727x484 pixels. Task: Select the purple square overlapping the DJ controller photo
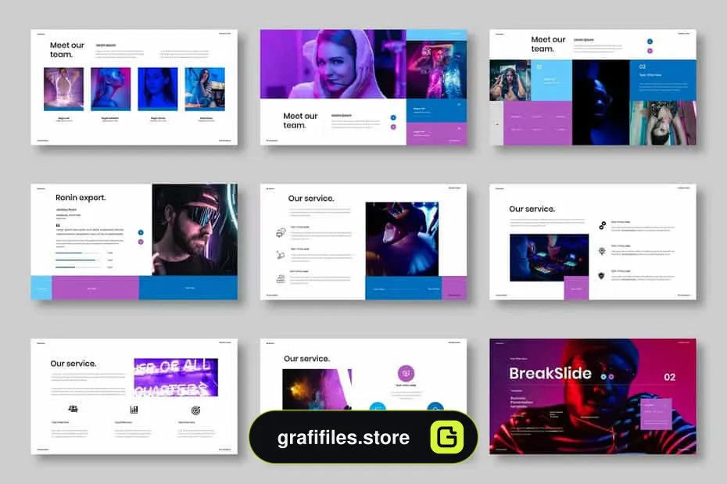(576, 288)
